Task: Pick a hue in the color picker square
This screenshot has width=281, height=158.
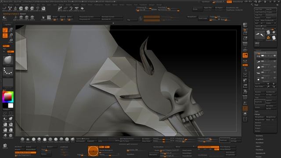Action: (8, 97)
